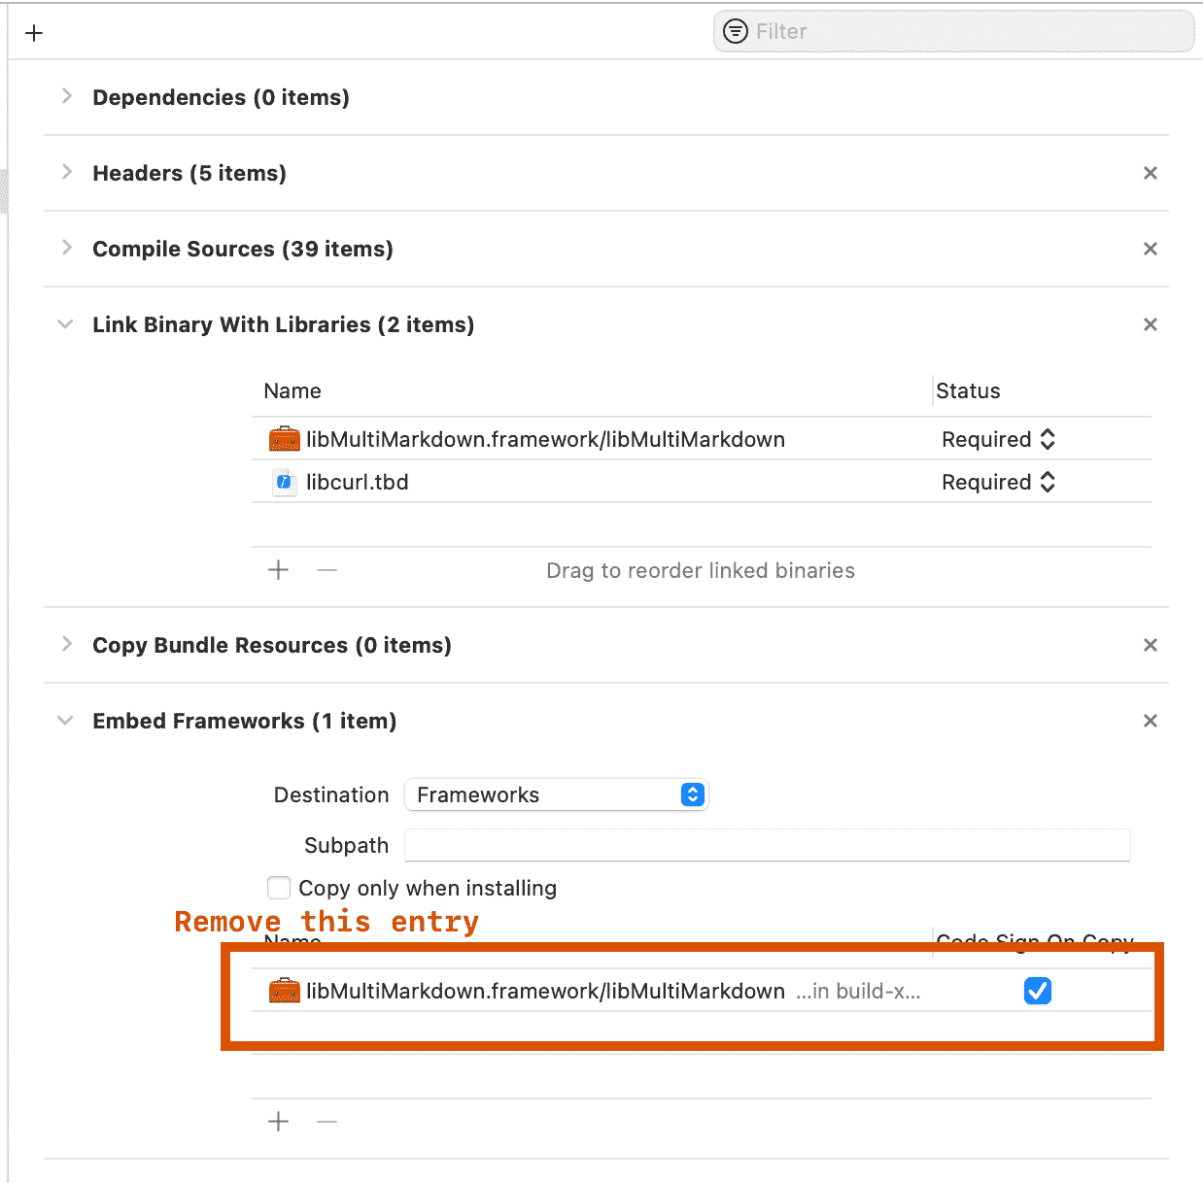Screen dimensions: 1203x1183
Task: Add a library to linked binaries
Action: 279,570
